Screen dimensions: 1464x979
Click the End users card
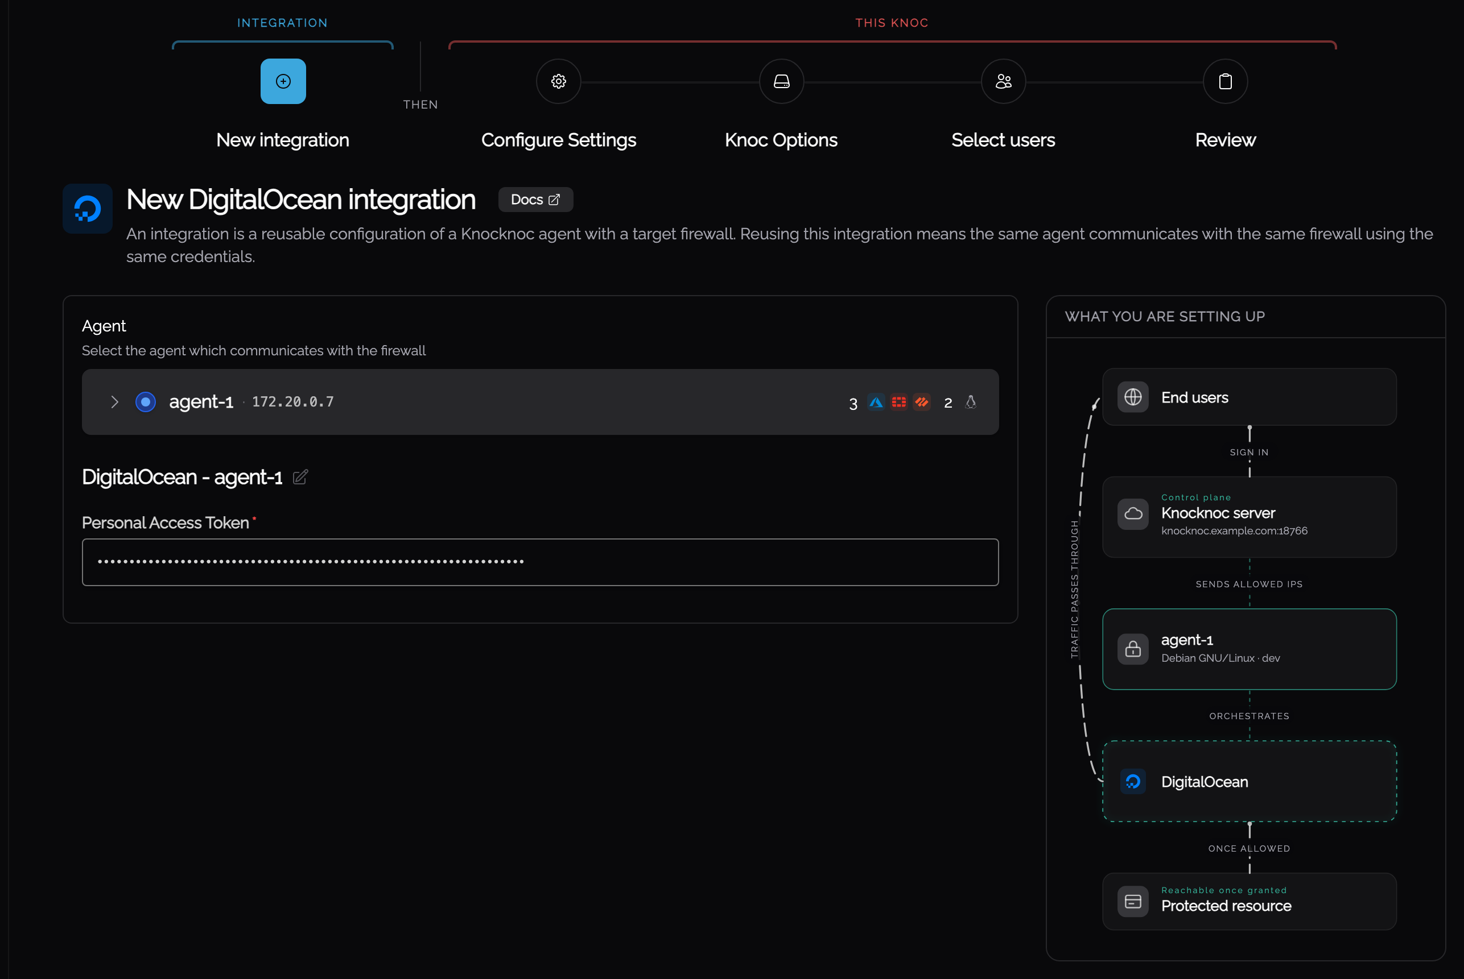[1249, 397]
